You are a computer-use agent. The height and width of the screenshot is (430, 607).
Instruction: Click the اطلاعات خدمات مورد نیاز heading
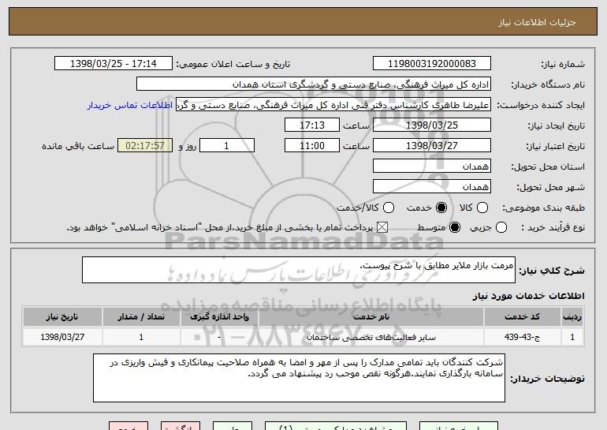[528, 296]
